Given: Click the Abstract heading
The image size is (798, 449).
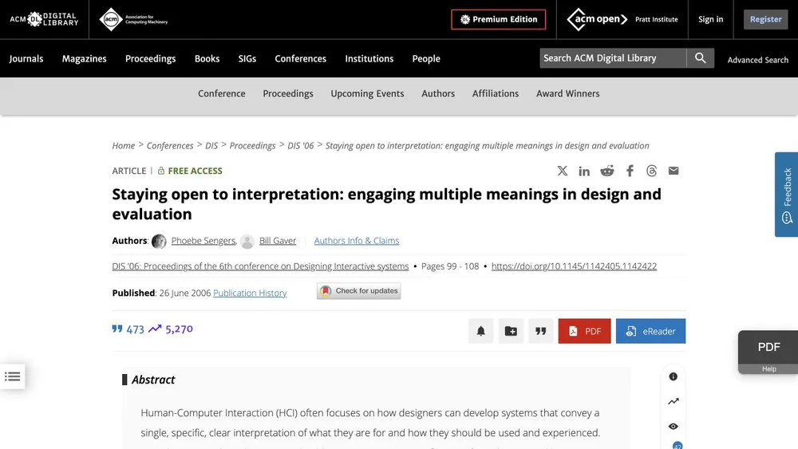Looking at the screenshot, I should pos(152,380).
